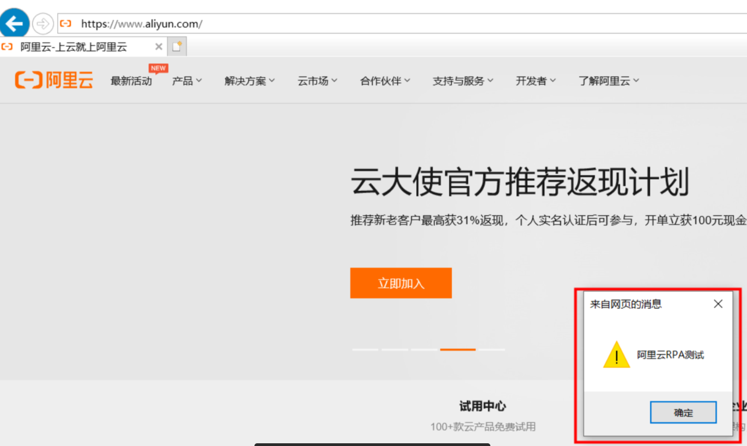Expand the 产品 dropdown menu

(x=187, y=81)
